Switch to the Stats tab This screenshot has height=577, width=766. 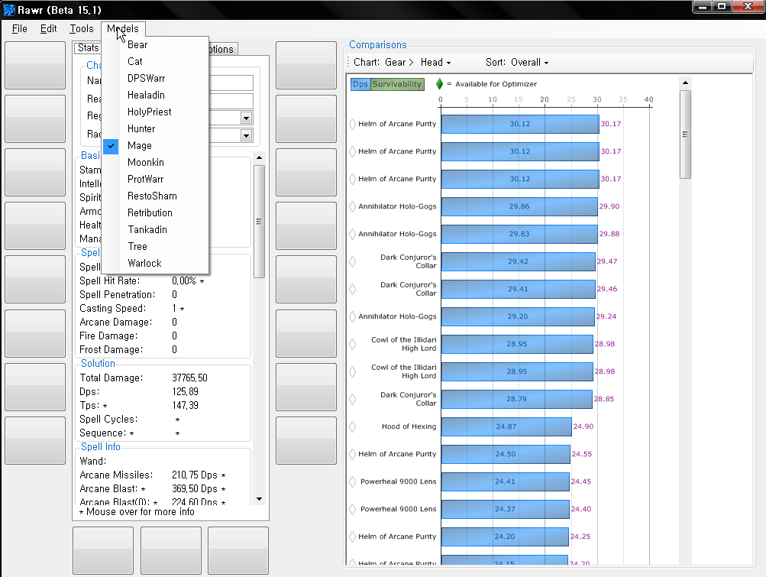click(x=88, y=48)
